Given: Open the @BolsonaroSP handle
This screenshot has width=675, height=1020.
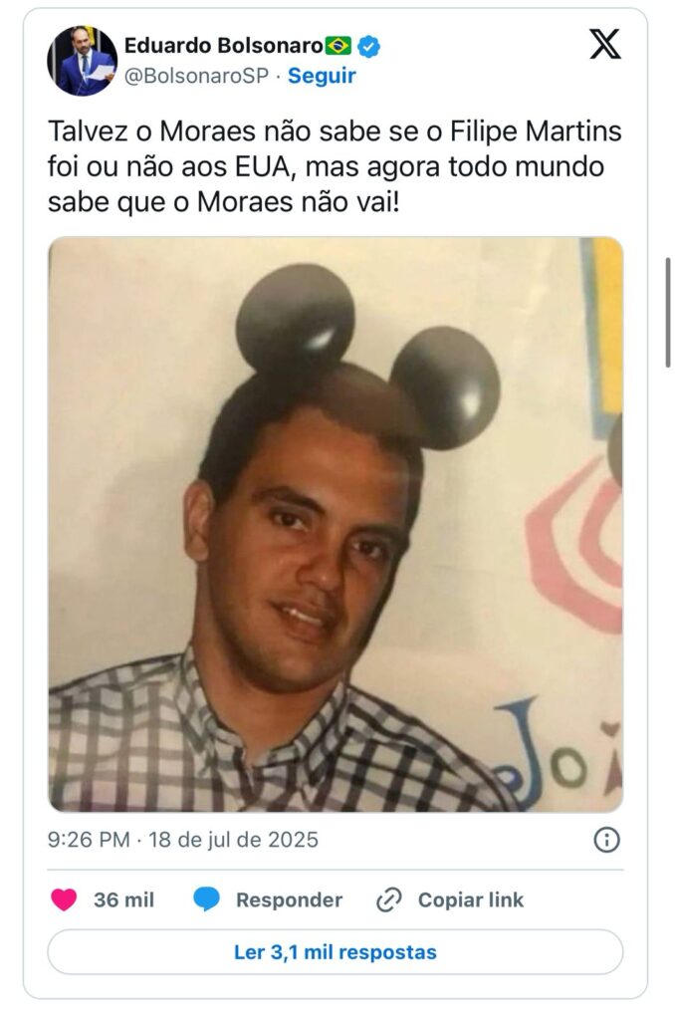Looking at the screenshot, I should coord(196,76).
